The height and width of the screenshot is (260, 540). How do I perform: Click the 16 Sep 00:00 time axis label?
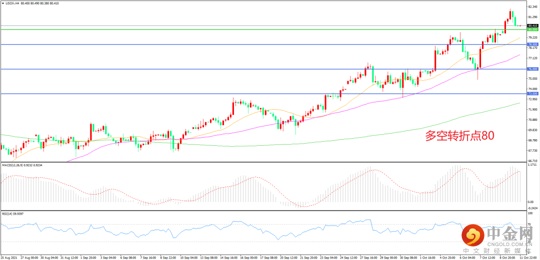[250, 257]
